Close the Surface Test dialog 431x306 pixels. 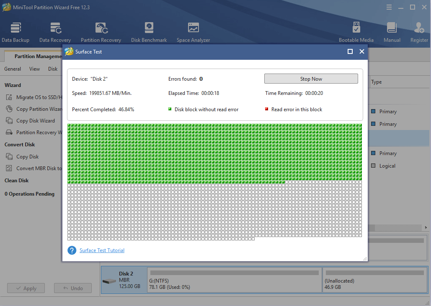click(x=362, y=51)
